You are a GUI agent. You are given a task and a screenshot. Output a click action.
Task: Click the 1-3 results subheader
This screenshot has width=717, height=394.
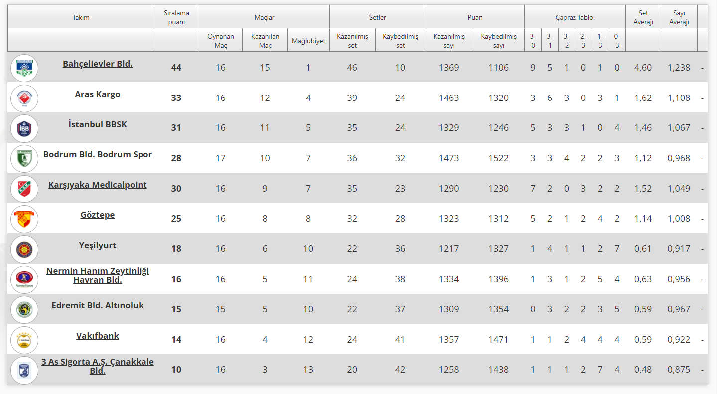[600, 41]
